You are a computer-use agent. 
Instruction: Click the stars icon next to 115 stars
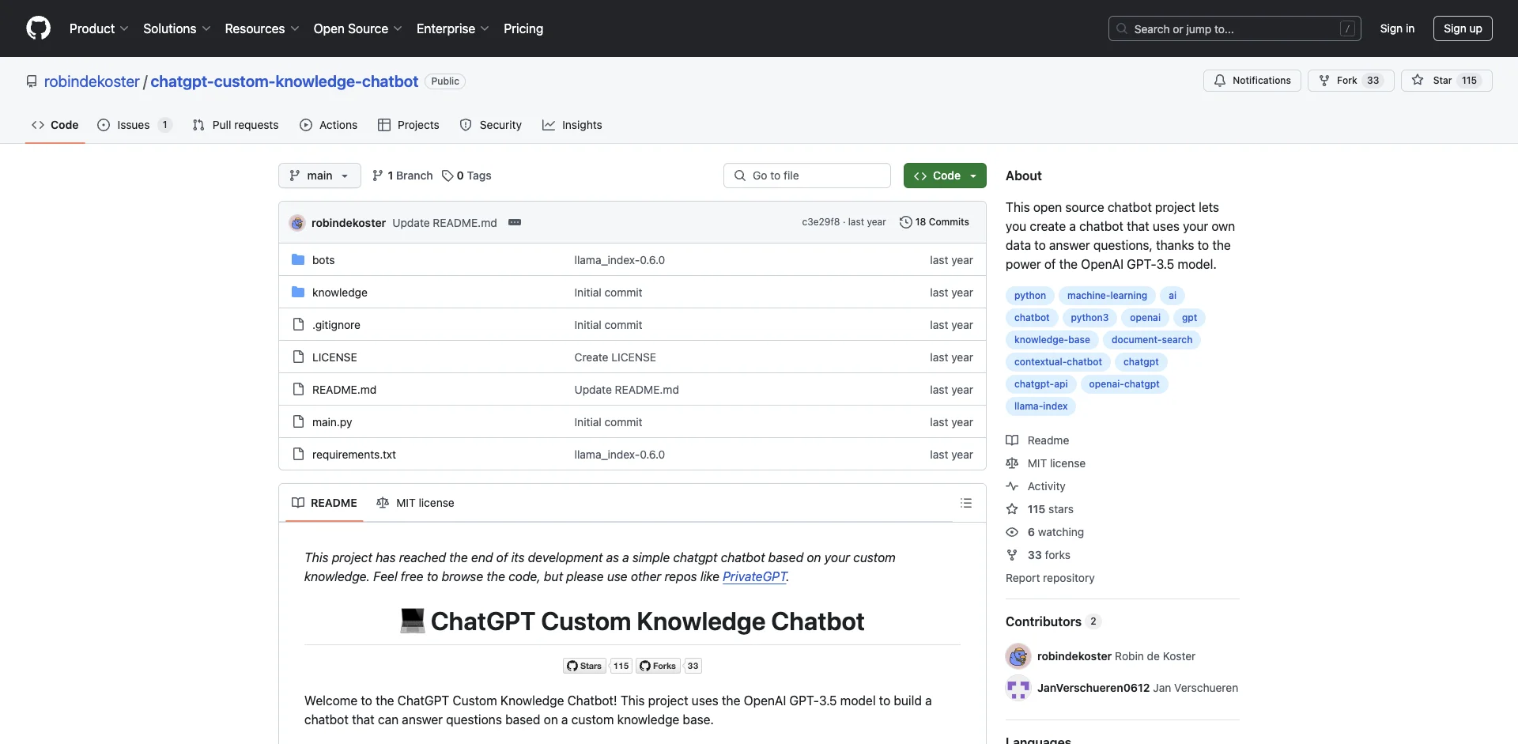(x=1012, y=509)
